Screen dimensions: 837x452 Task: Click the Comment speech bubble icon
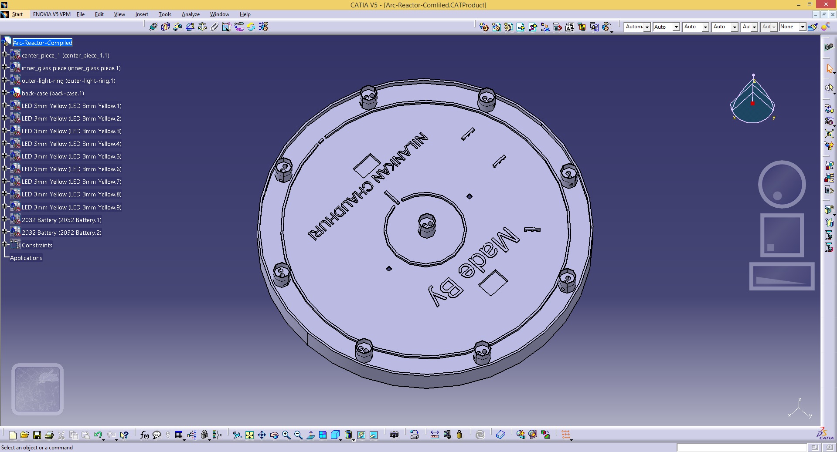click(x=157, y=435)
